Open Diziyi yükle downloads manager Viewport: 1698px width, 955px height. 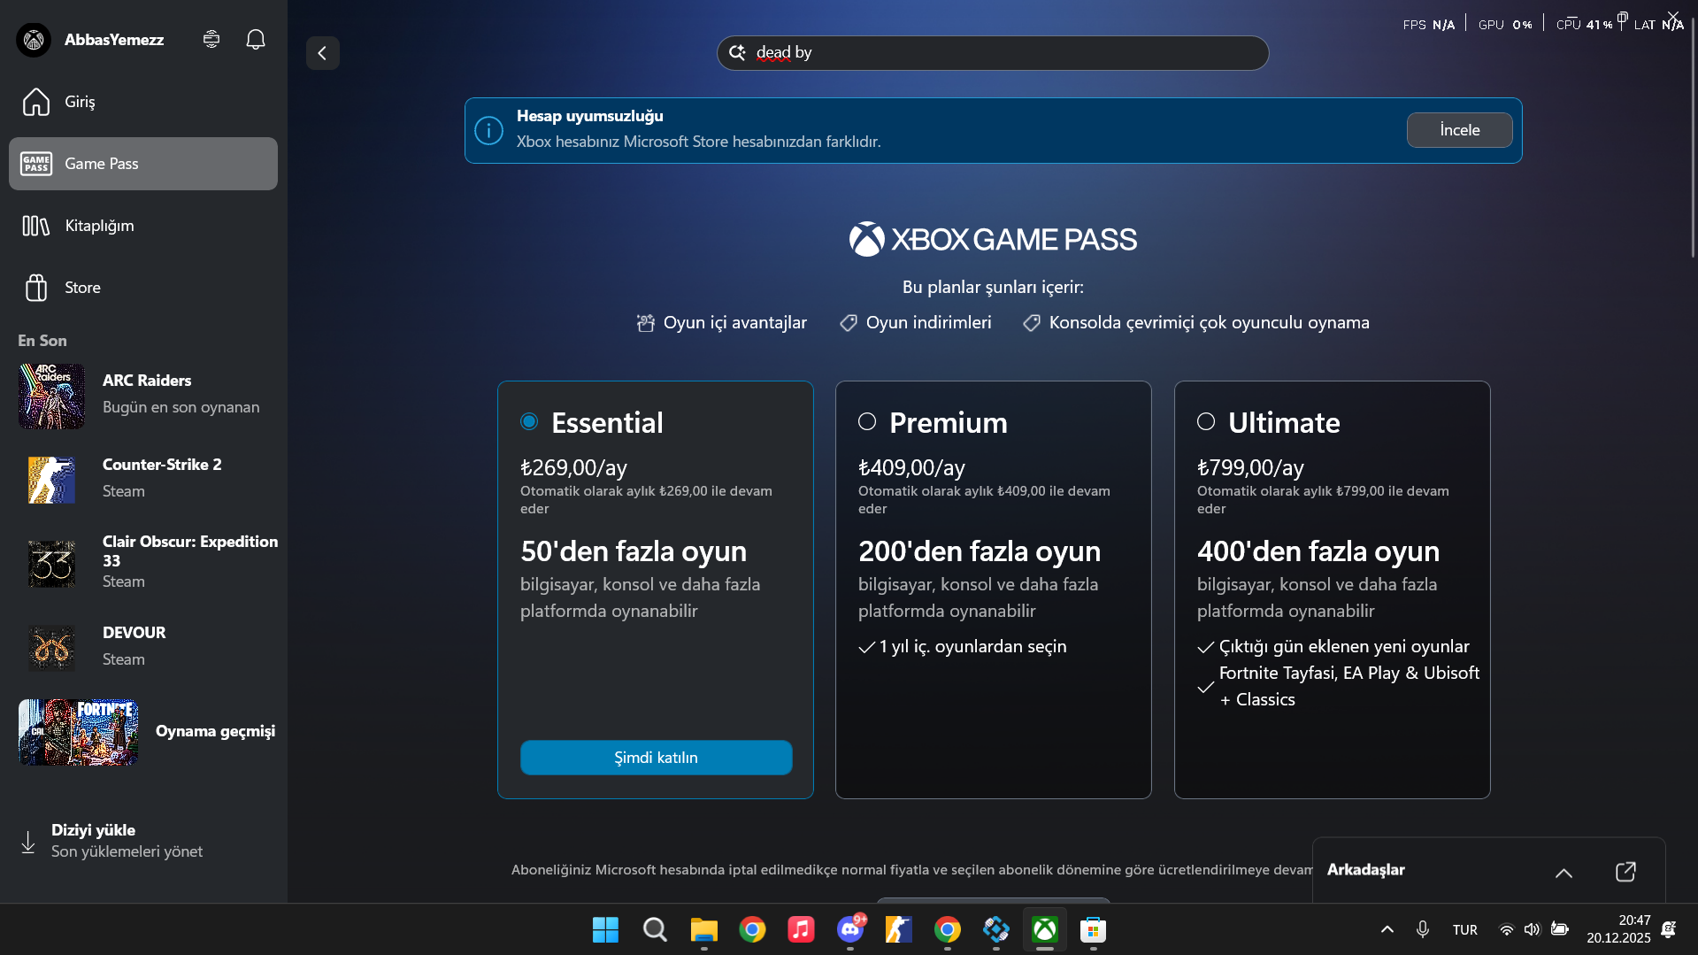coord(143,841)
